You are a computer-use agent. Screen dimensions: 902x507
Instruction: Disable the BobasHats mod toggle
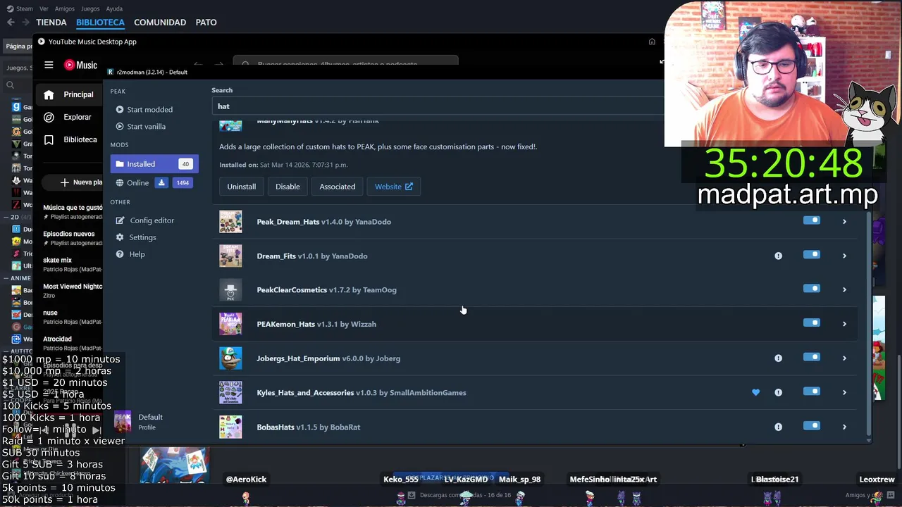tap(812, 425)
